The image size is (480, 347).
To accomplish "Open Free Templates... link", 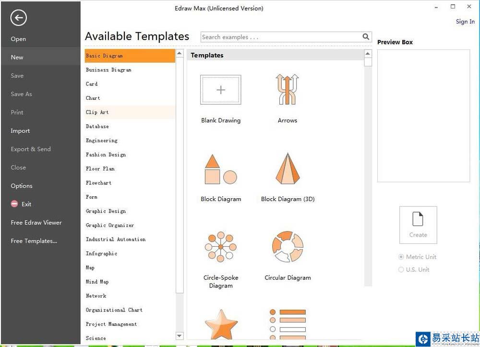I will [x=34, y=241].
